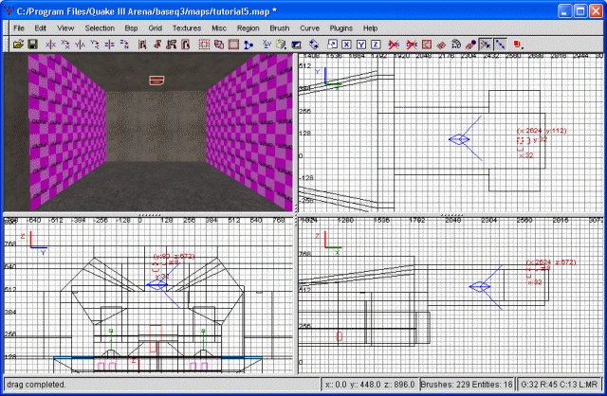Change the 2D view orientation (XYZ icon)
The width and height of the screenshot is (607, 396).
(x=267, y=45)
